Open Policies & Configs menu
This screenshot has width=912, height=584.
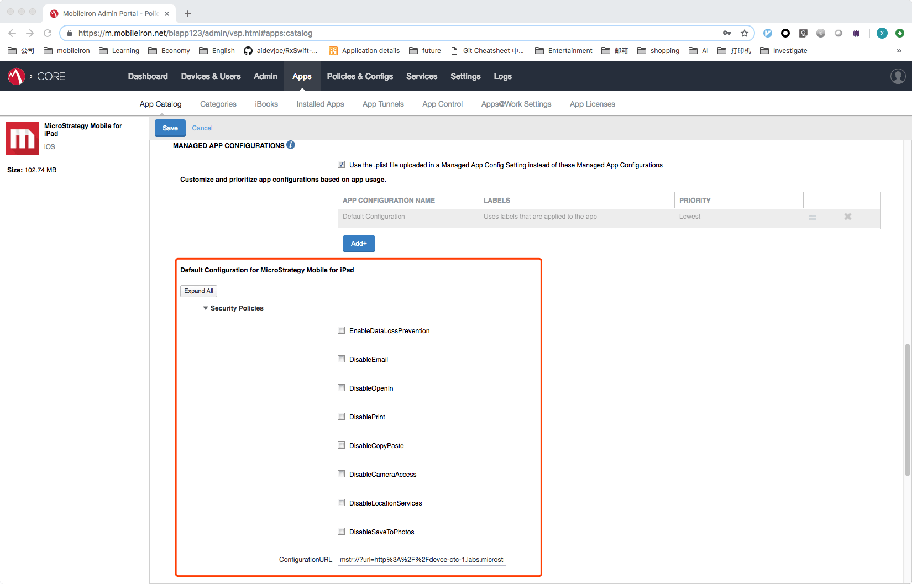(x=360, y=76)
